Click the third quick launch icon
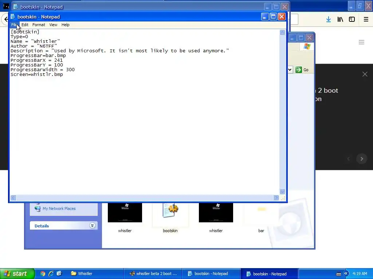 point(59,274)
